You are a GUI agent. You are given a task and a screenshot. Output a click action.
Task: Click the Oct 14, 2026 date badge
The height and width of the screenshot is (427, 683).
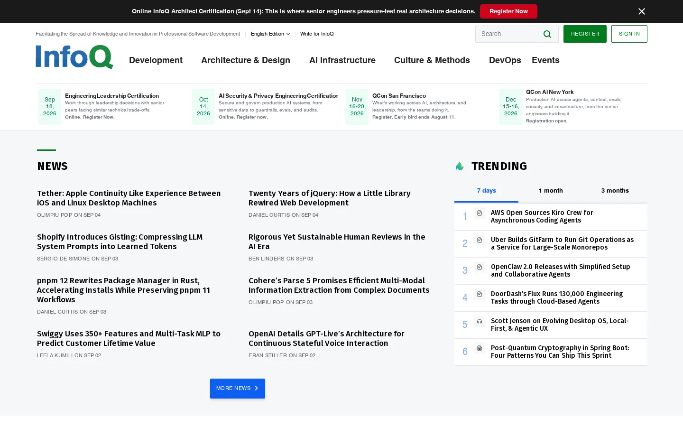pos(203,107)
